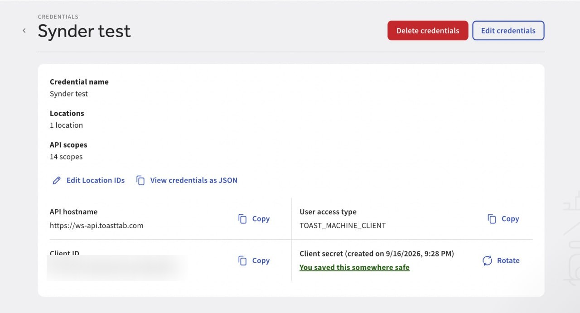Click the Client secret created date text
Image resolution: width=580 pixels, height=313 pixels.
tap(377, 254)
